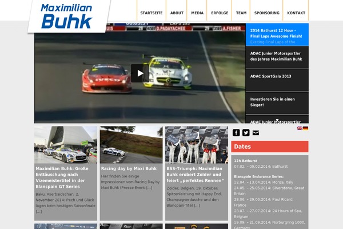Open the BSS-Triumph podium photo thumbnail
This screenshot has height=229, width=343.
[x=197, y=145]
